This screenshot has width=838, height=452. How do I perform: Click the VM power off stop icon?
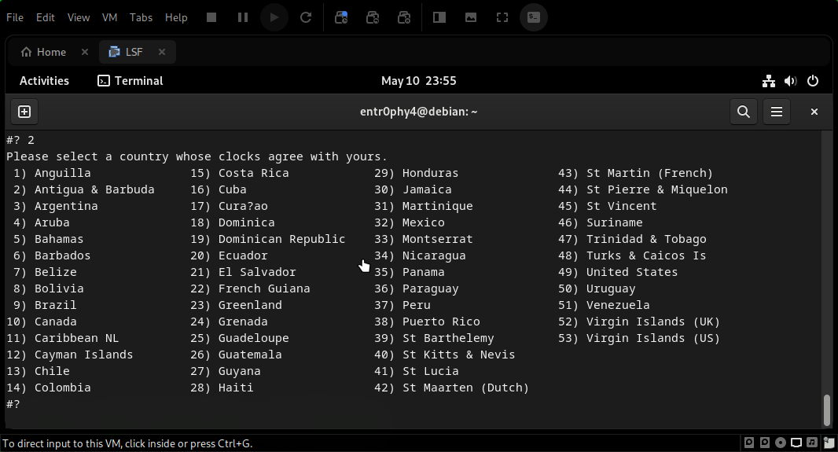point(211,17)
